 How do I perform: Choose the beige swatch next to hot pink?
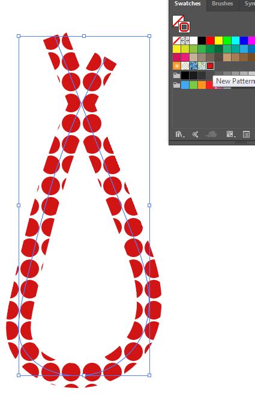pyautogui.click(x=193, y=57)
